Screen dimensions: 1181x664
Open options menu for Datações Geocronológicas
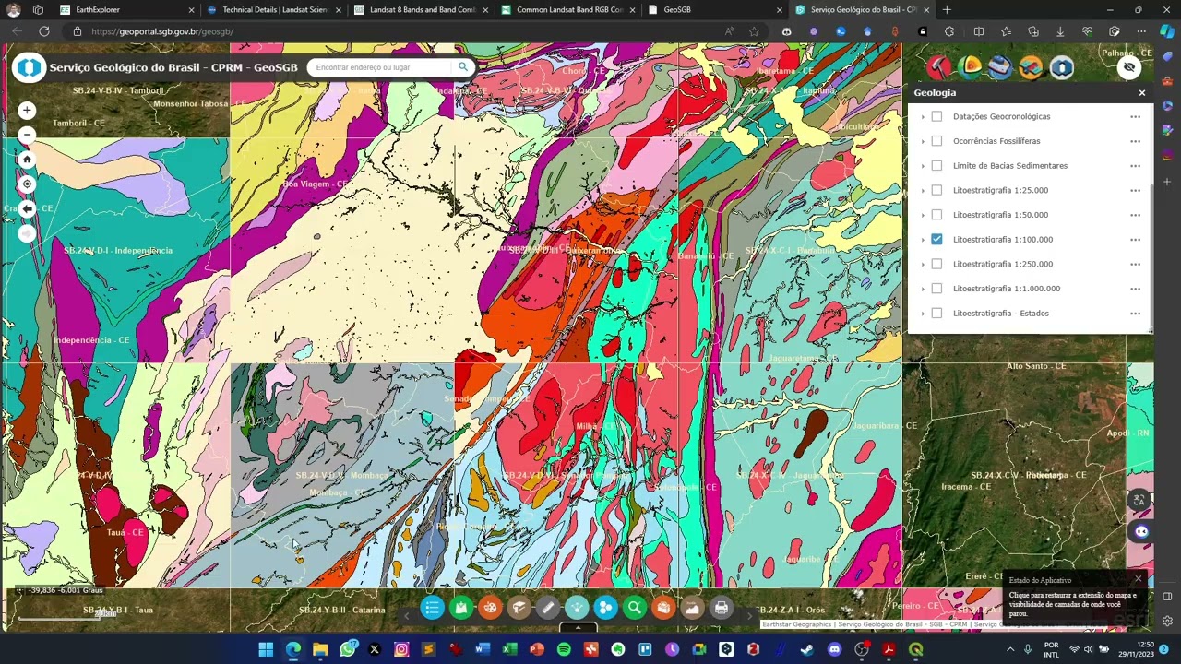(1135, 117)
